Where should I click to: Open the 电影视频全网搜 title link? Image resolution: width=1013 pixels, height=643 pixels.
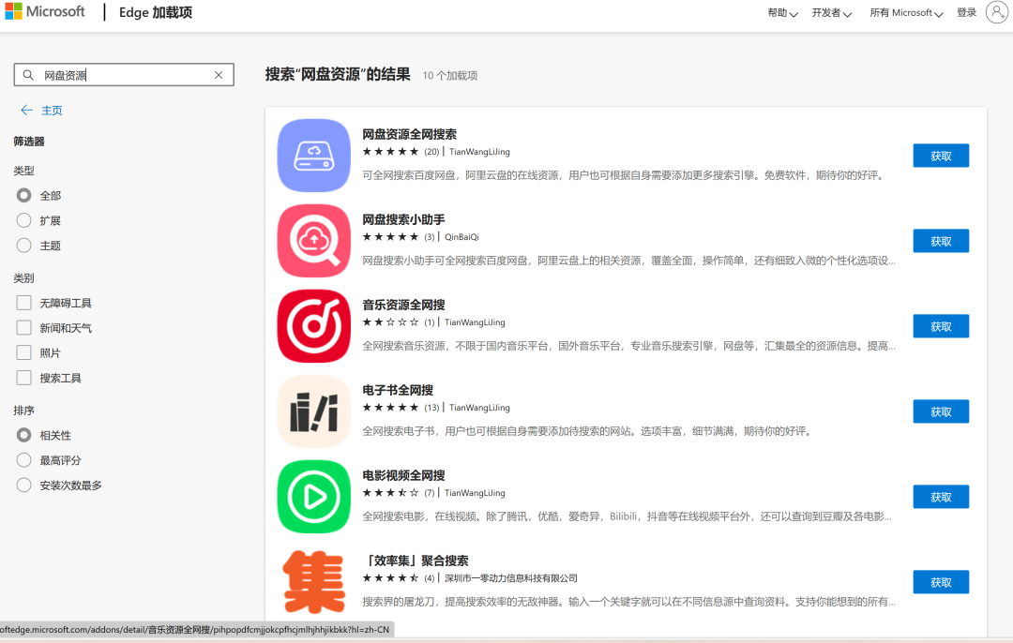[403, 475]
